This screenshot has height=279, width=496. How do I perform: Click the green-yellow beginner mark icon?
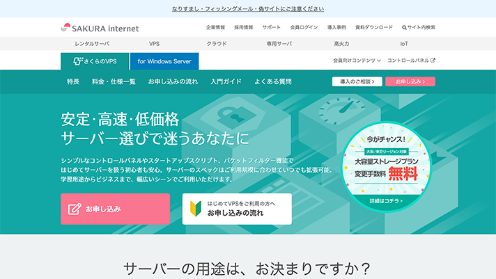pos(196,208)
